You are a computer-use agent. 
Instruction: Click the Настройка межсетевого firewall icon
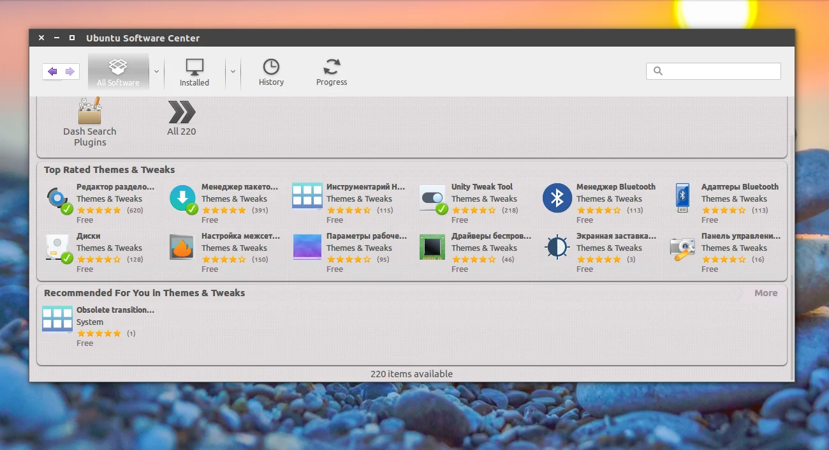pyautogui.click(x=182, y=247)
